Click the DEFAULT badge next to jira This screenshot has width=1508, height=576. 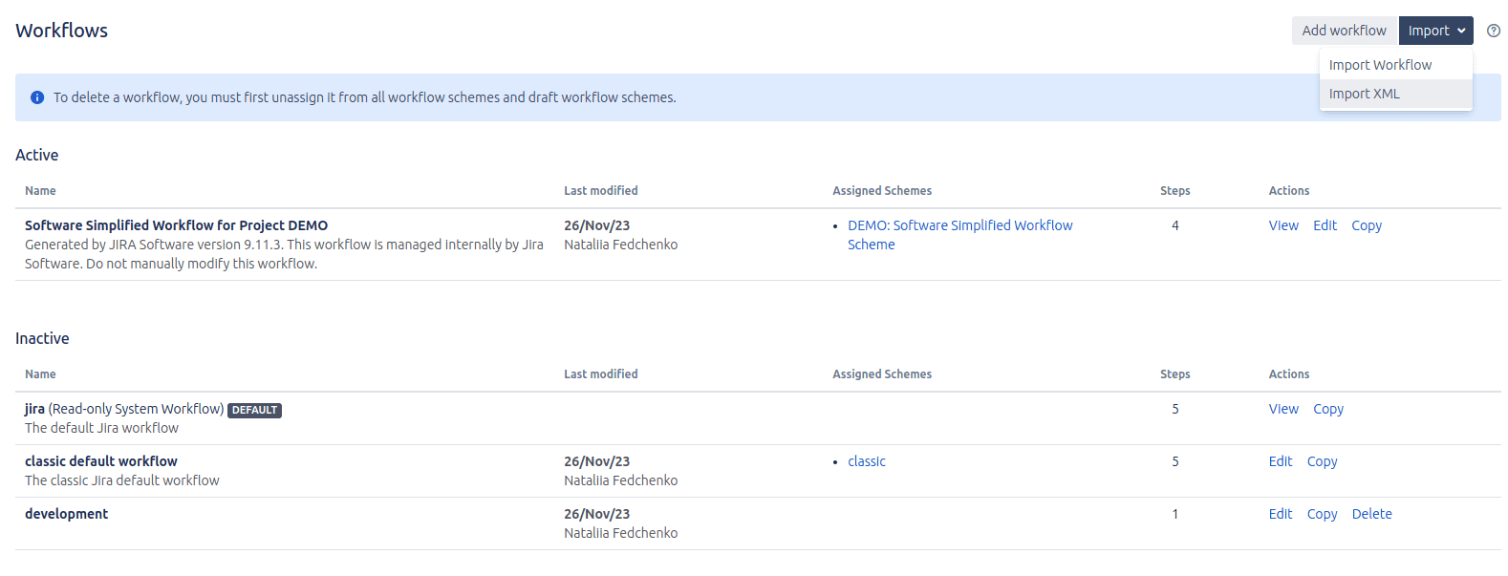pos(254,410)
